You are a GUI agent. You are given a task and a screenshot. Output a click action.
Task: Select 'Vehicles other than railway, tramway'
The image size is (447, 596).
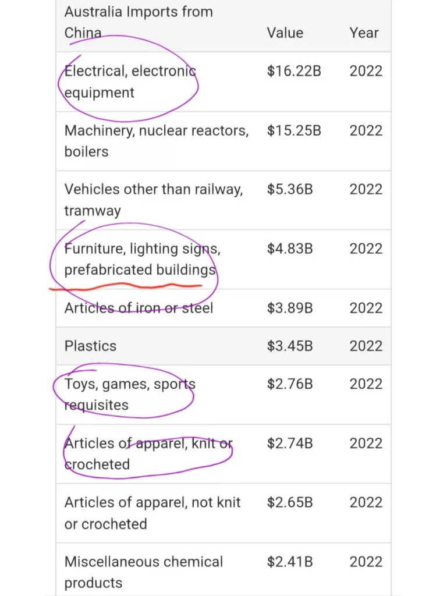pyautogui.click(x=154, y=200)
